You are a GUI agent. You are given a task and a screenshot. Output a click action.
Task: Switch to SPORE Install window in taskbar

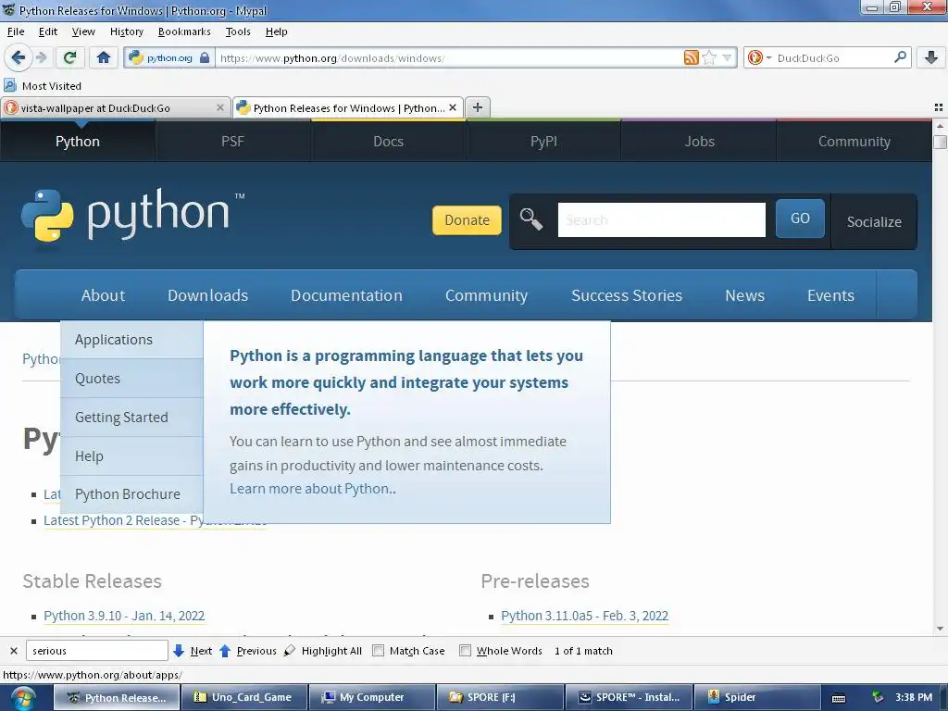pyautogui.click(x=629, y=697)
